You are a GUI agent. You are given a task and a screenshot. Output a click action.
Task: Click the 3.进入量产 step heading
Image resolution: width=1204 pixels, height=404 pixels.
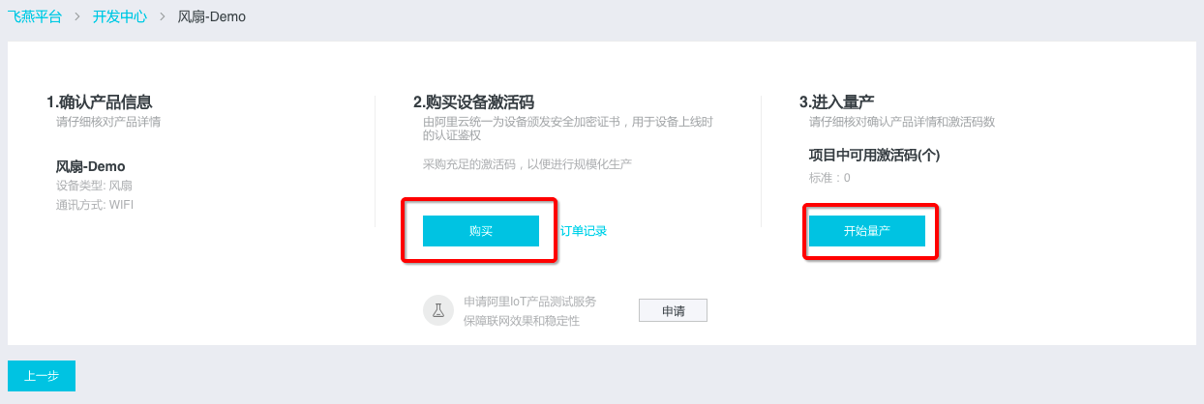pos(837,102)
